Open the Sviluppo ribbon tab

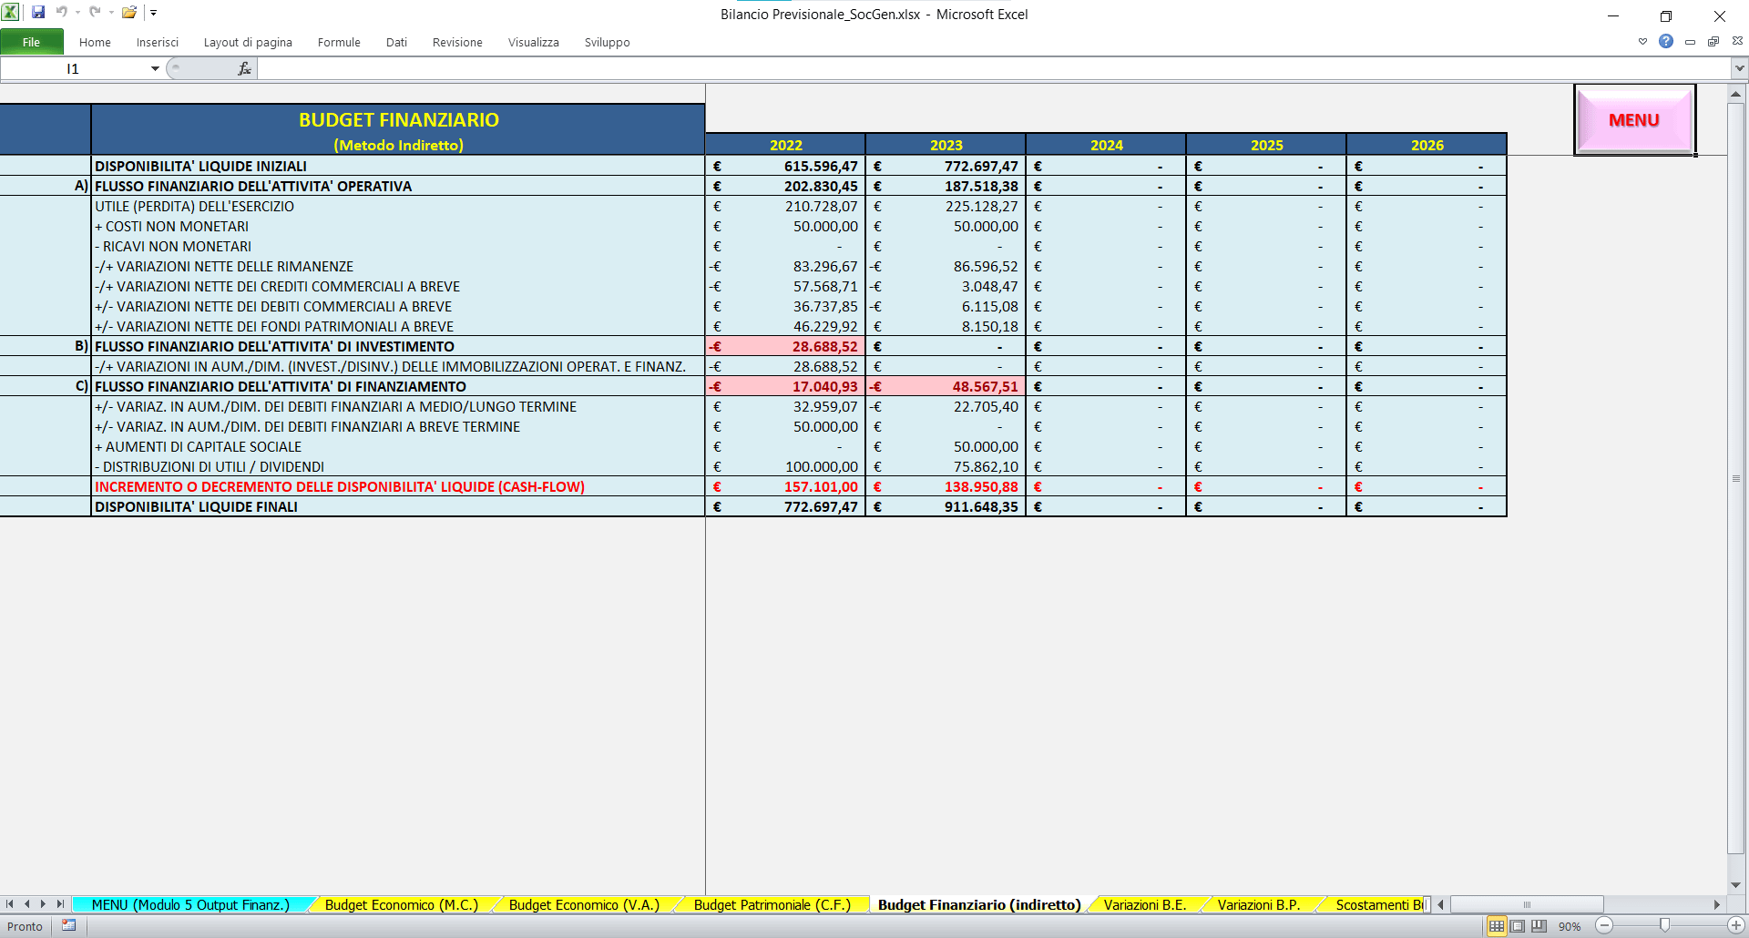point(608,42)
